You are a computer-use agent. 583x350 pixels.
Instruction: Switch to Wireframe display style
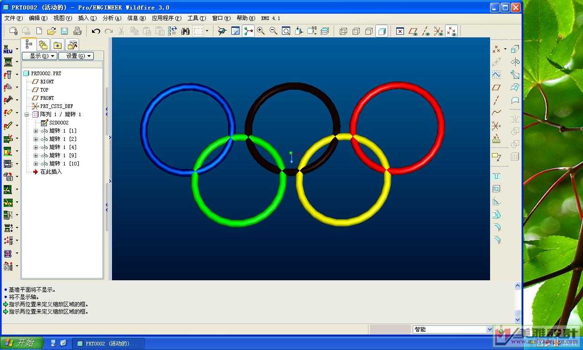click(x=343, y=31)
